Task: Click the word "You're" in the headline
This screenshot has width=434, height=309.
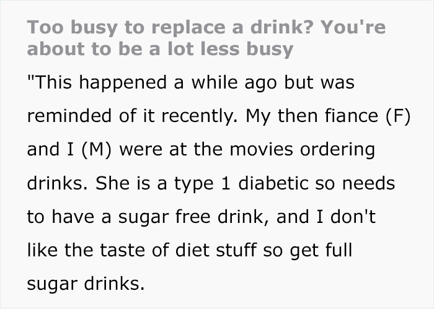Action: [353, 27]
